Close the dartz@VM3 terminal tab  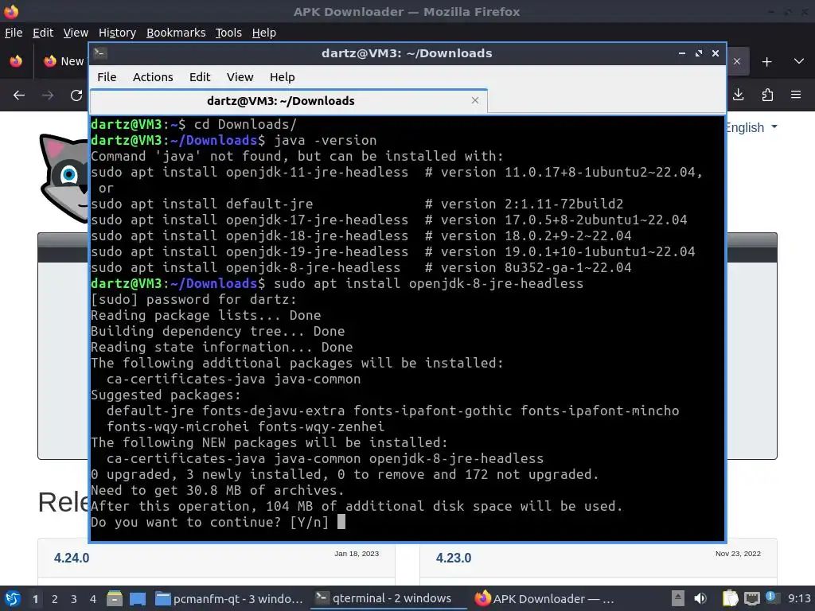(x=474, y=100)
